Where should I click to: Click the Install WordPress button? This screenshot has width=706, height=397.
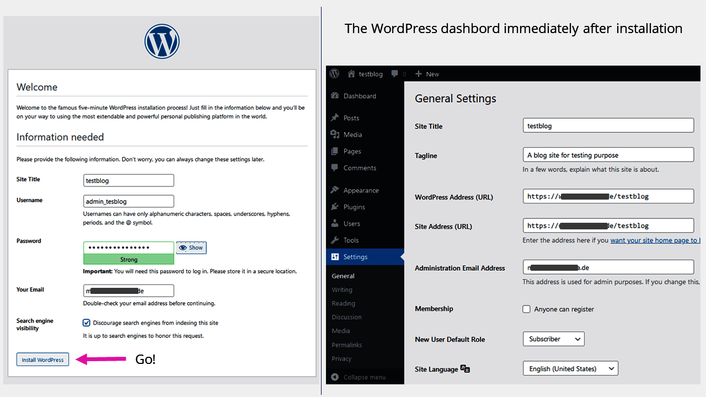pyautogui.click(x=42, y=359)
